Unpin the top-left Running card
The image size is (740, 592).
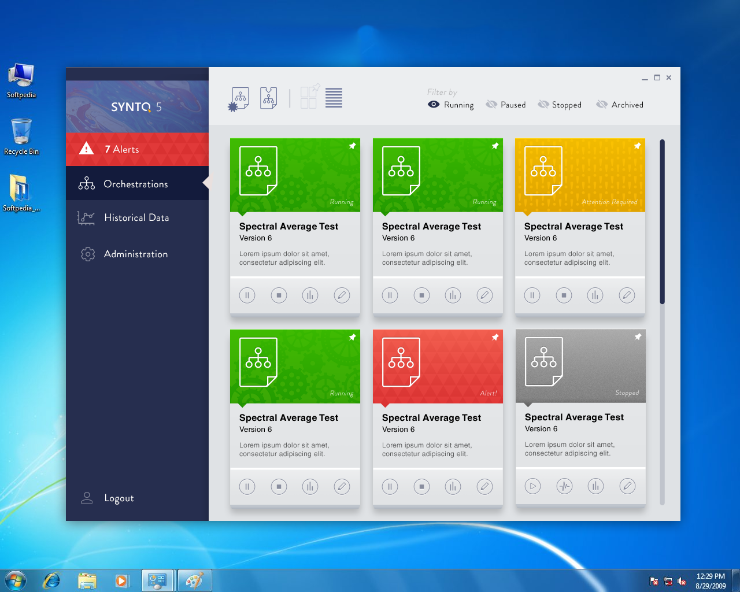(x=352, y=146)
